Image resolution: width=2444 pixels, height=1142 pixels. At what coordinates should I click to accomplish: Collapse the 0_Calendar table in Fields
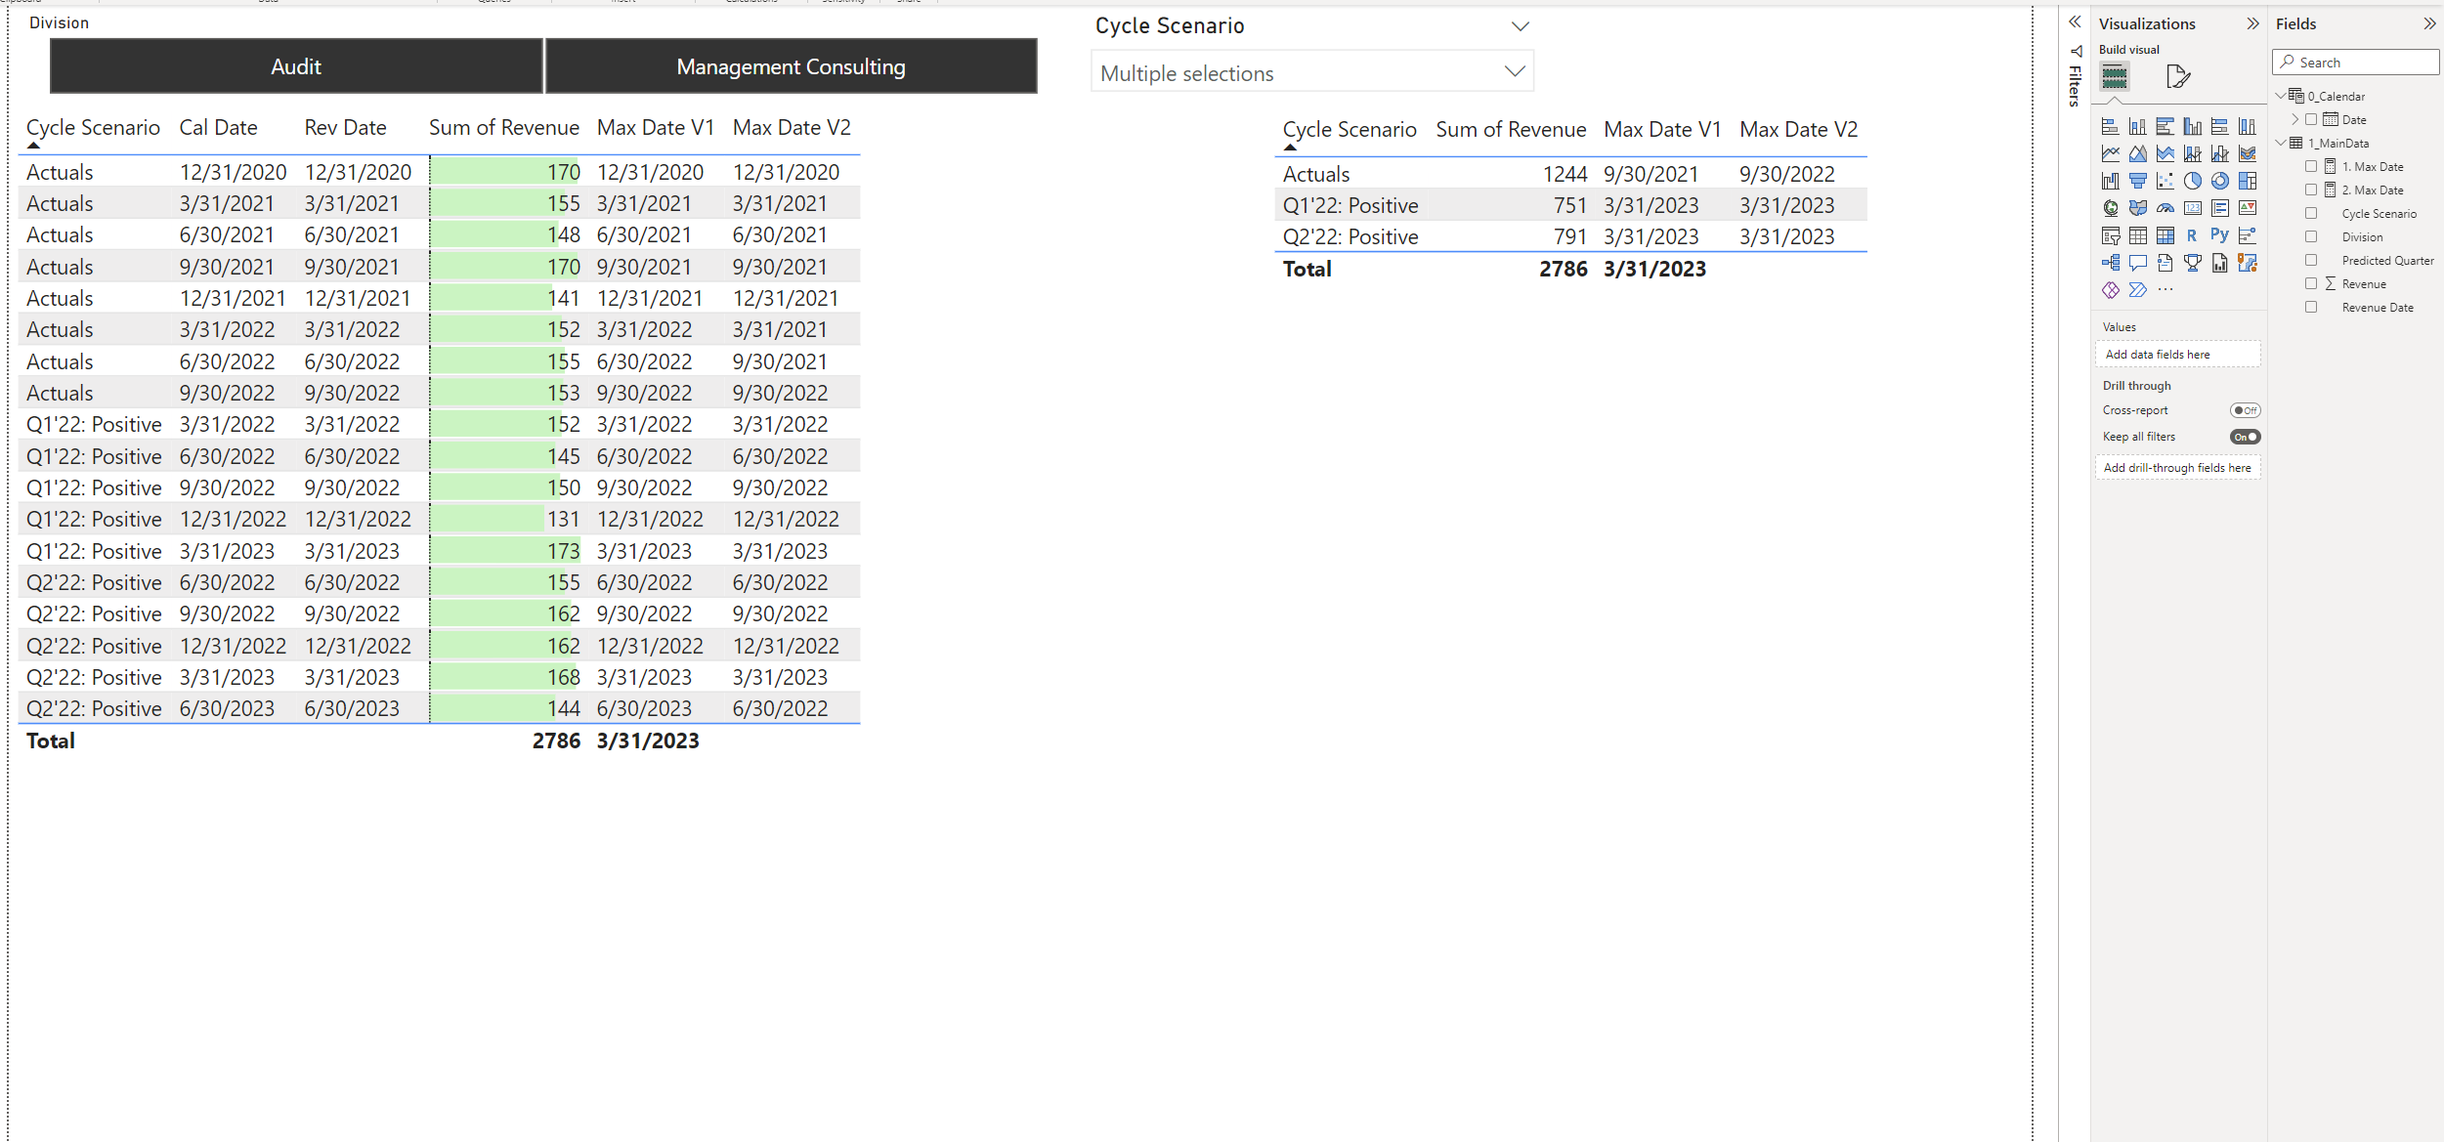[2281, 96]
